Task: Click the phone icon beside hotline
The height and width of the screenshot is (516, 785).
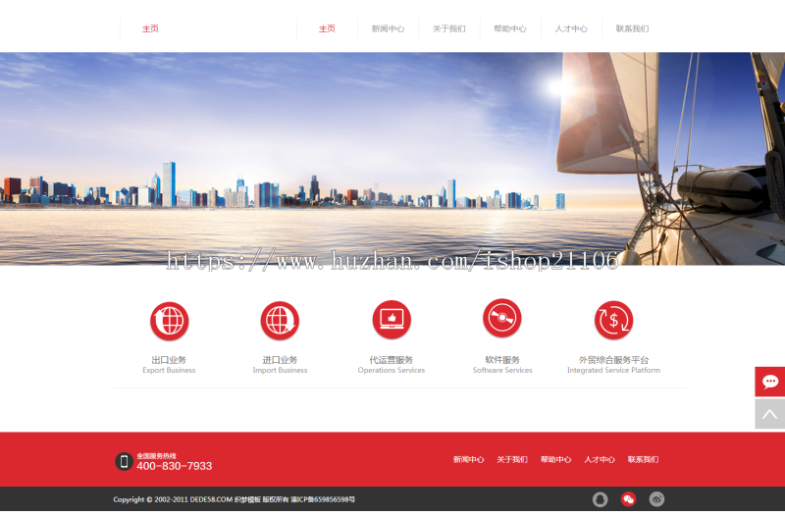Action: coord(124,461)
